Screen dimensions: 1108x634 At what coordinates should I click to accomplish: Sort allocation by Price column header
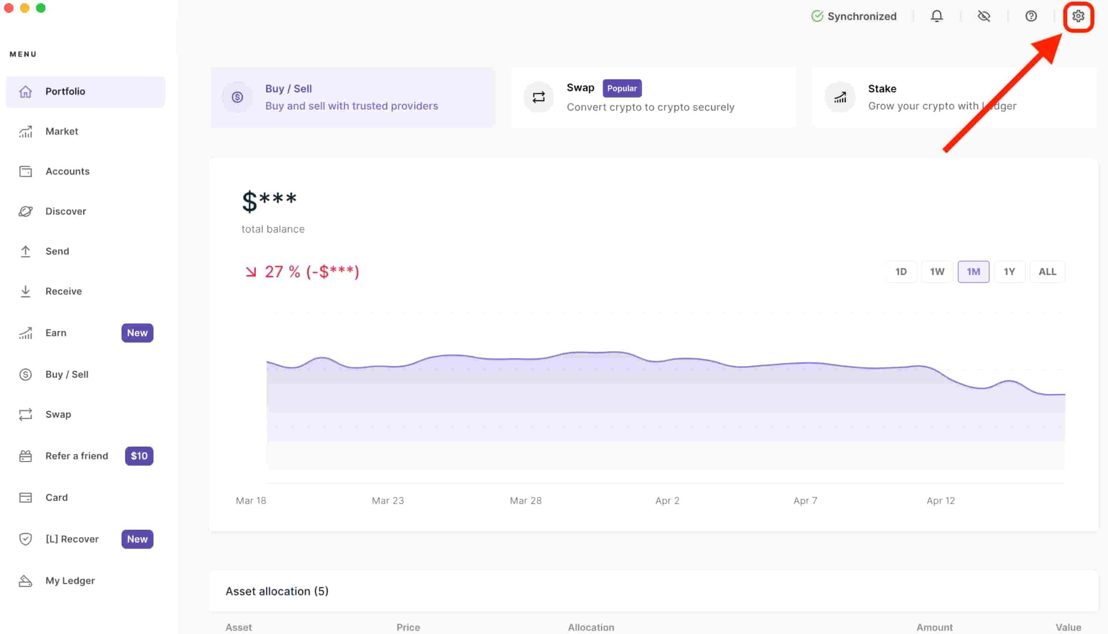coord(408,628)
